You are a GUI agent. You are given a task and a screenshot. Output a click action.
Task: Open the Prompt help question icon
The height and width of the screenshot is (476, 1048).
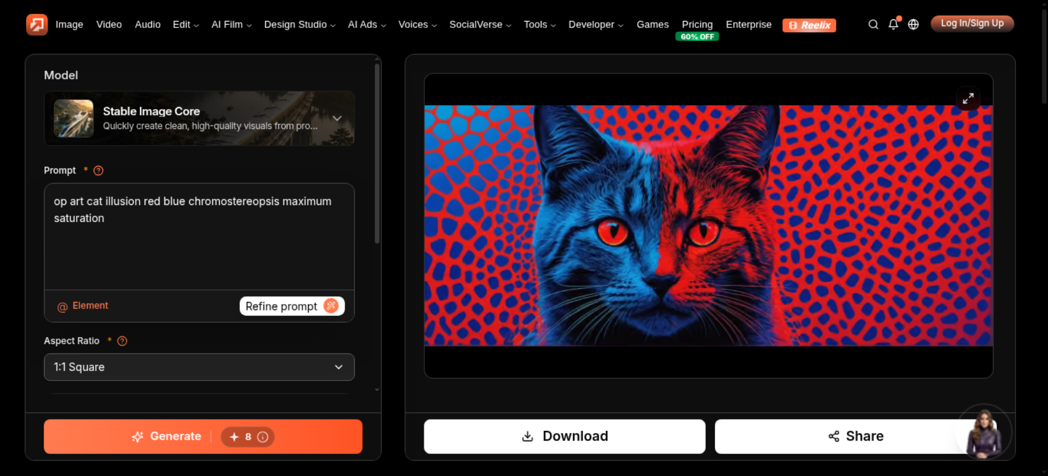click(98, 170)
